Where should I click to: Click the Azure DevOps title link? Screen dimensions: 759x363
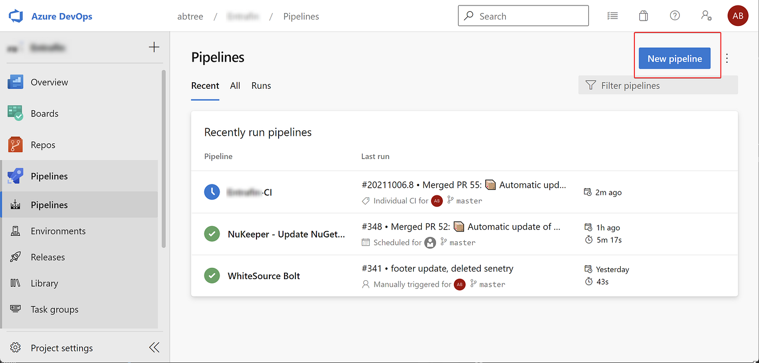[x=62, y=16]
